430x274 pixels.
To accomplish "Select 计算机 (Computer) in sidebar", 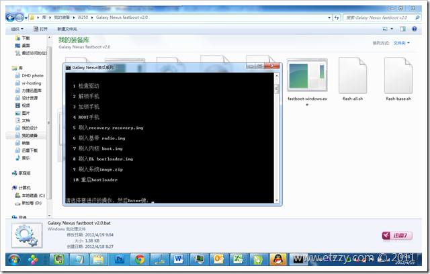I will (x=21, y=187).
